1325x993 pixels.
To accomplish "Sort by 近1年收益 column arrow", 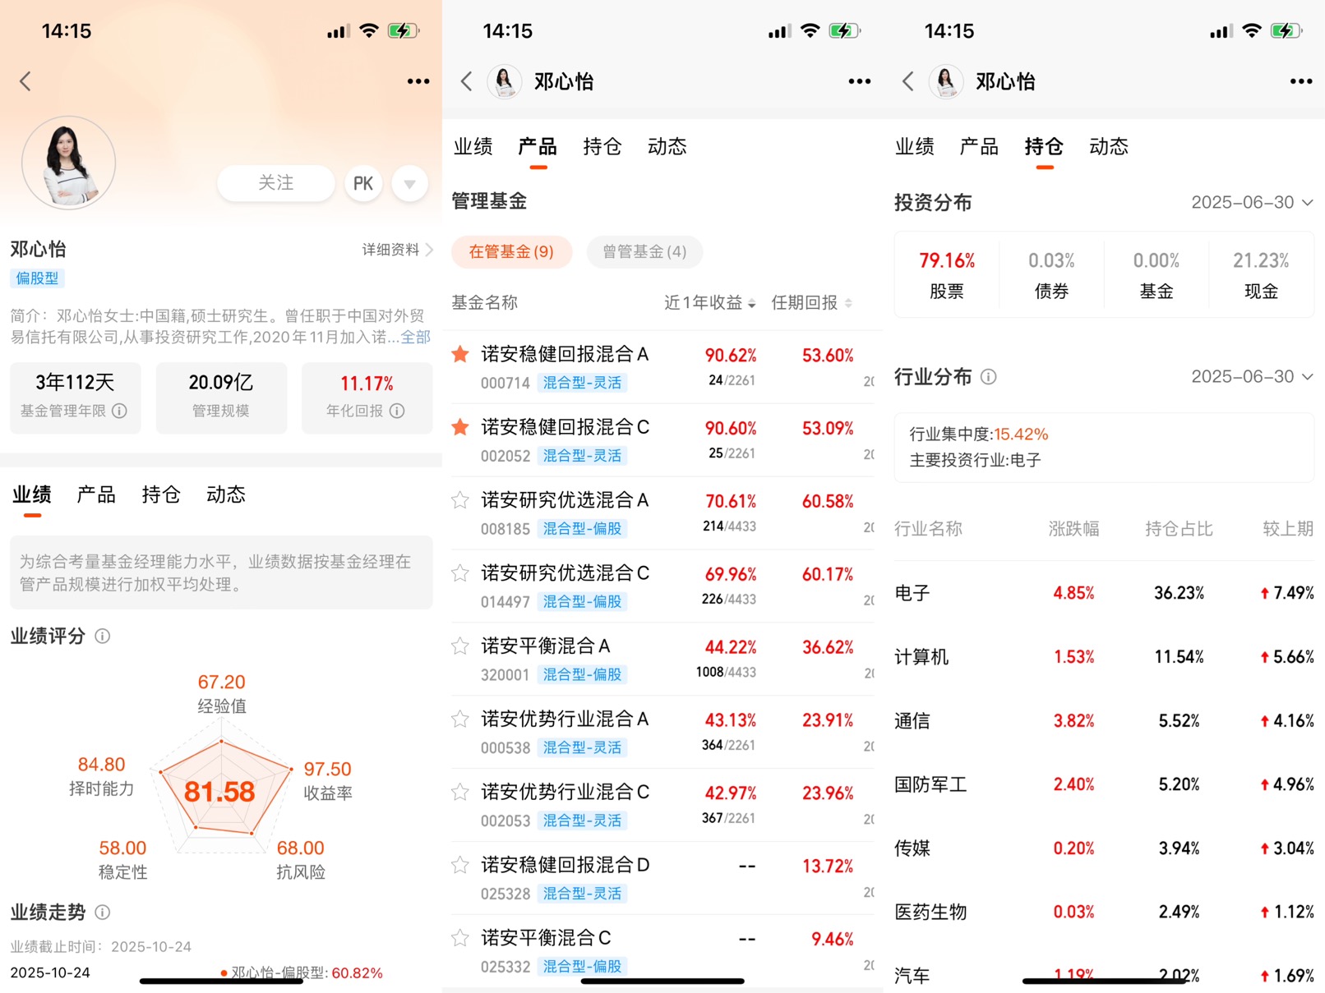I will click(x=752, y=303).
